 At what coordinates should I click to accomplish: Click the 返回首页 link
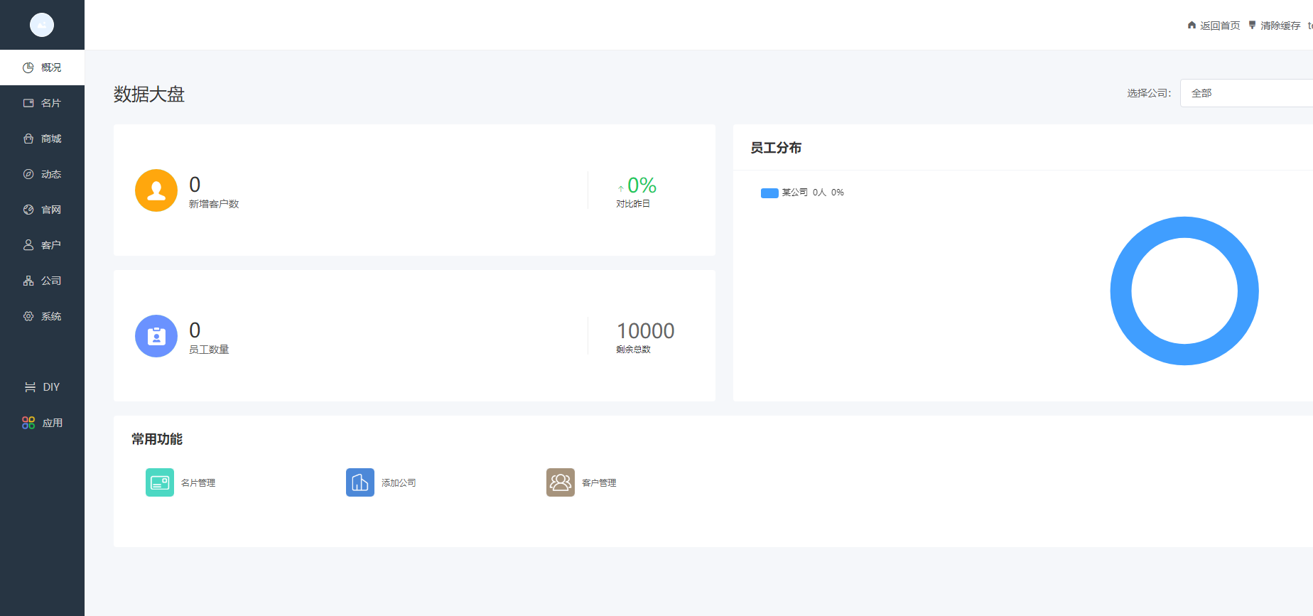click(x=1220, y=26)
